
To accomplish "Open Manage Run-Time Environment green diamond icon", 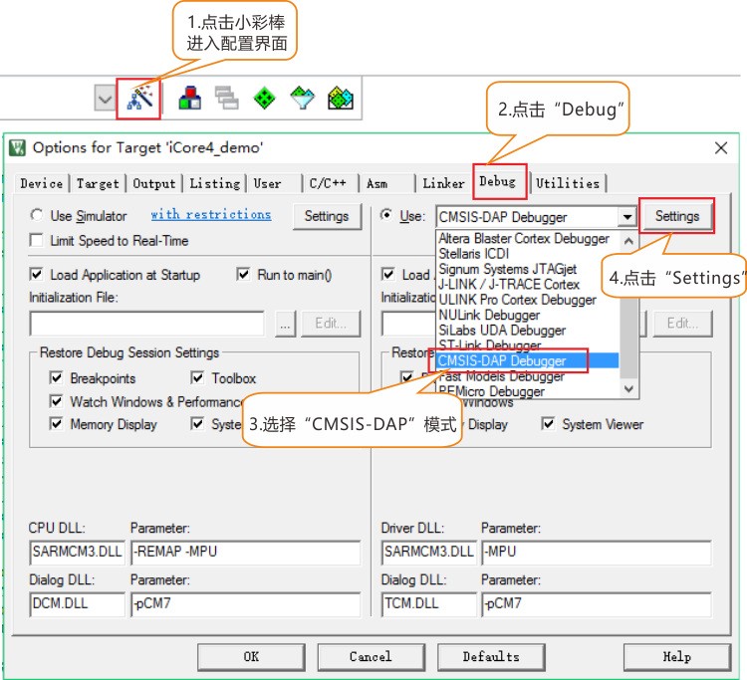I will click(x=265, y=97).
